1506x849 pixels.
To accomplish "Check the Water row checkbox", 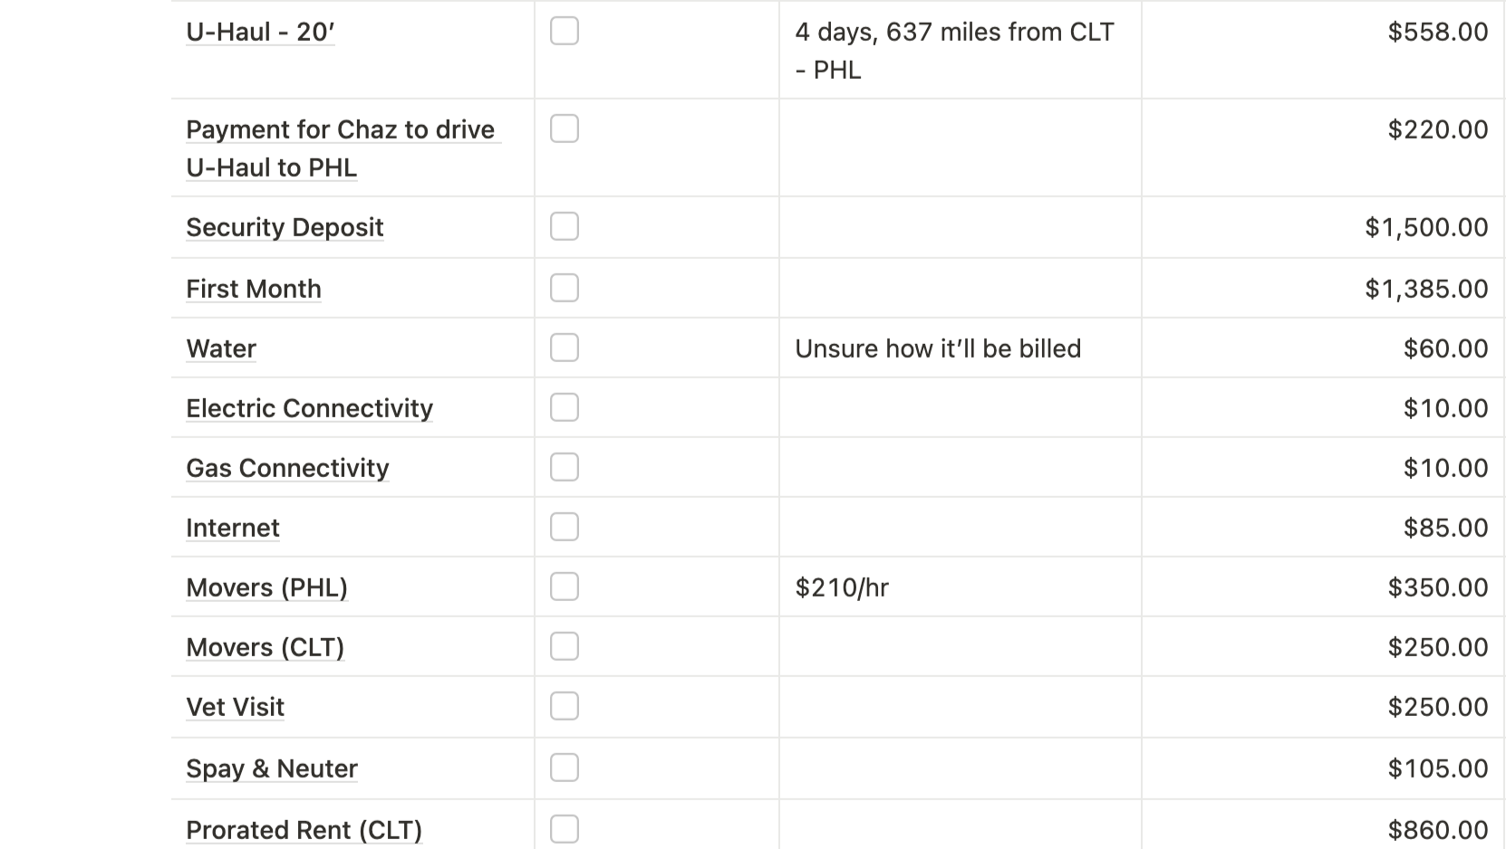I will point(565,348).
